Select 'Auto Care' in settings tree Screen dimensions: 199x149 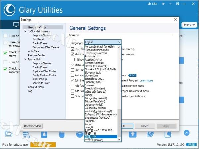pos(33,51)
